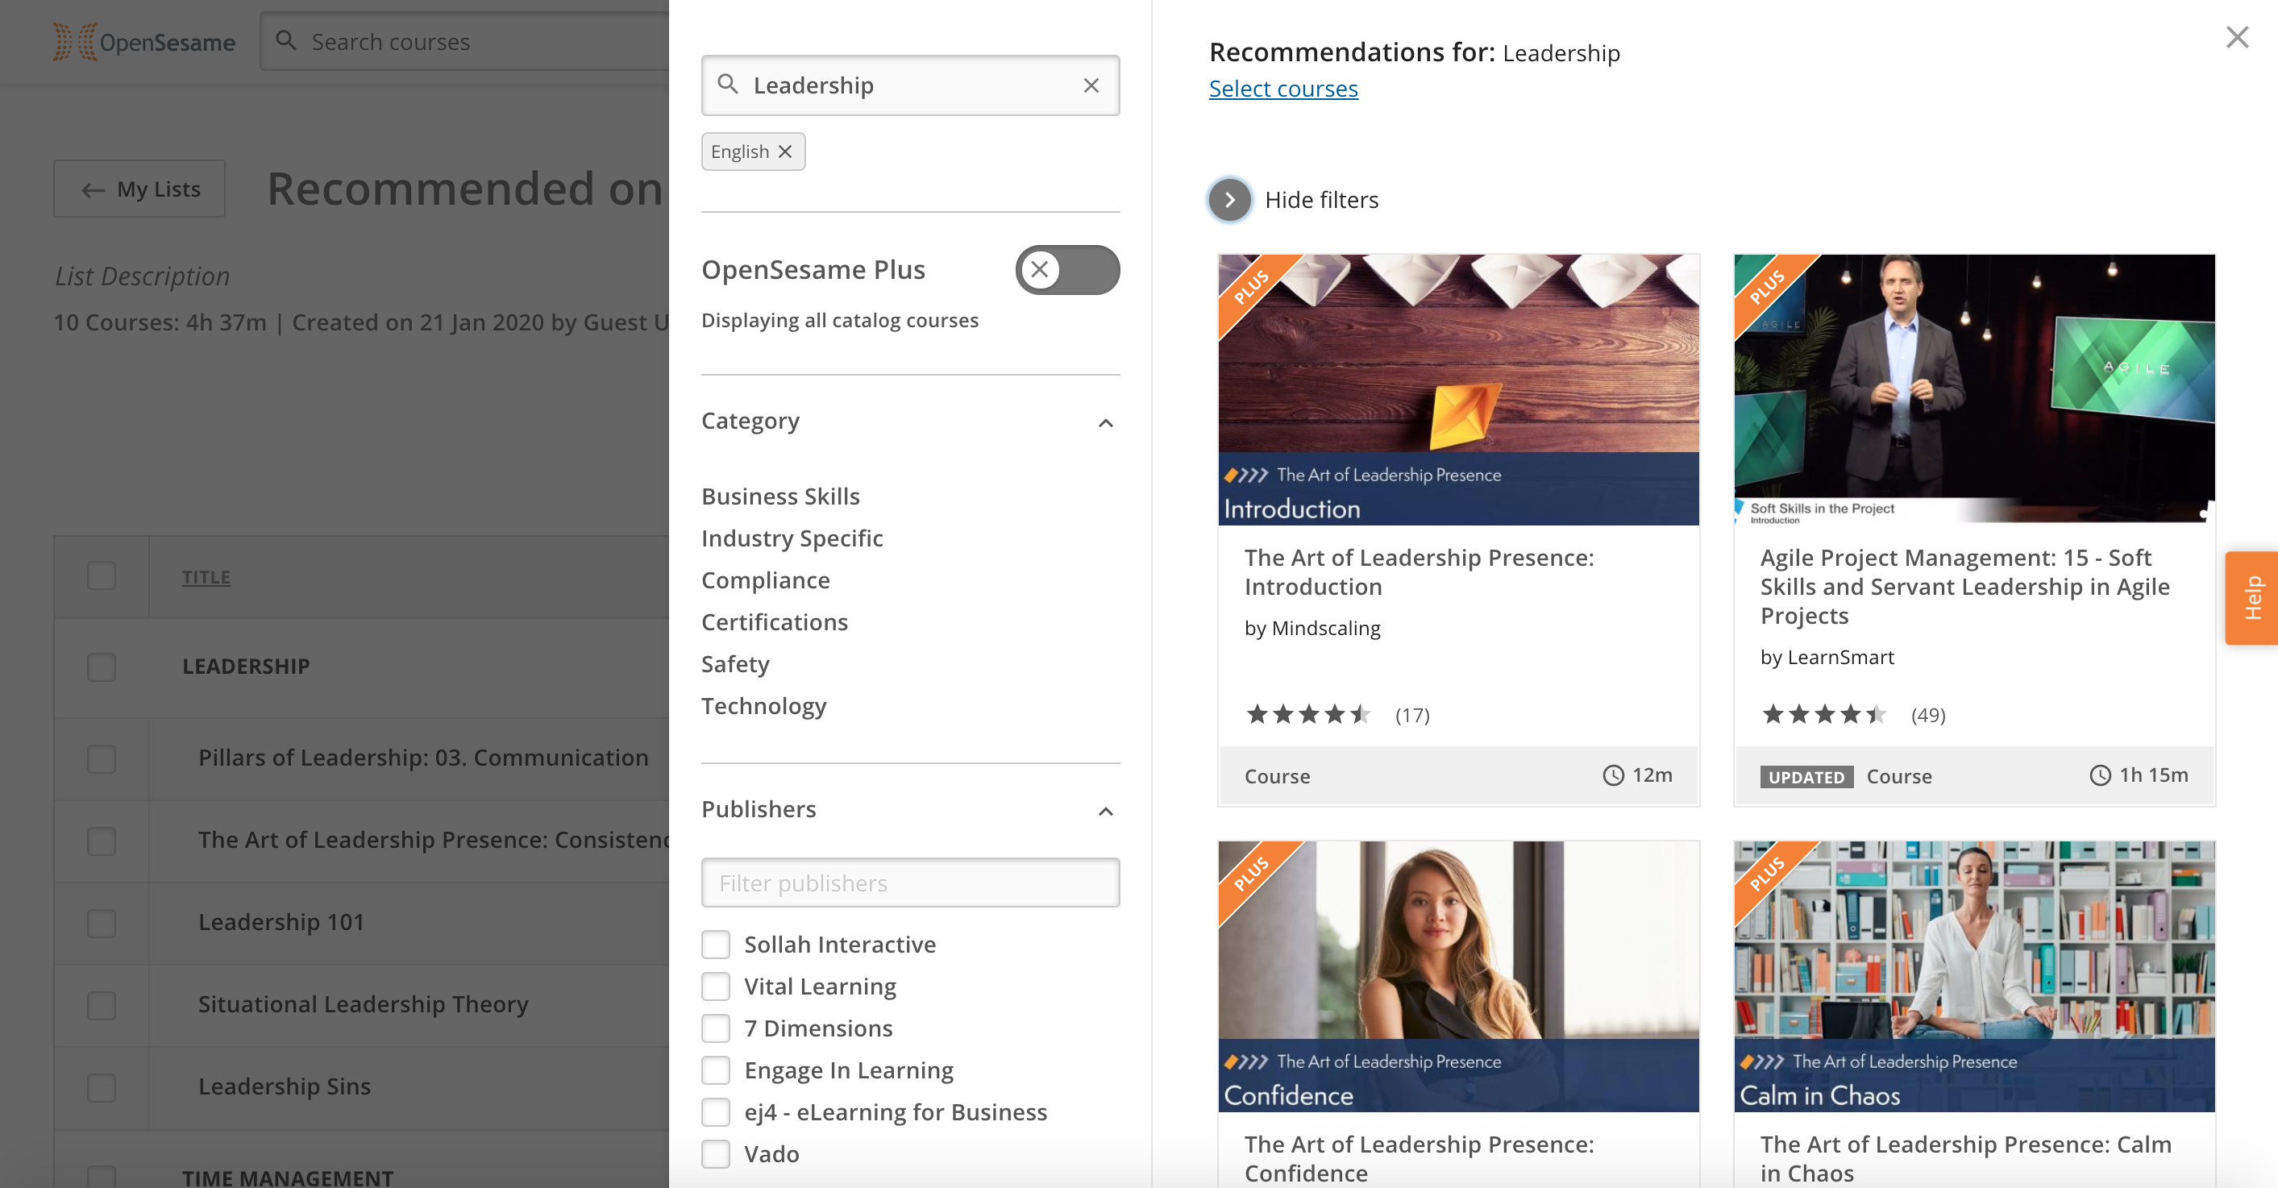Click the Hide filters label

coord(1321,200)
